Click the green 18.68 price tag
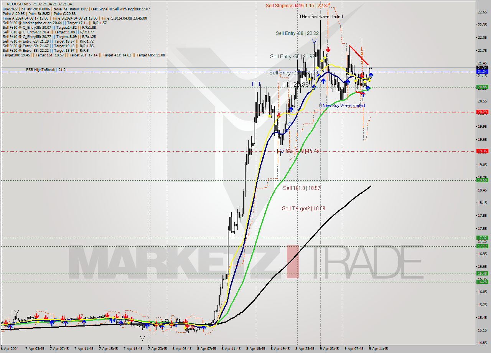The width and height of the screenshot is (491, 353). [x=482, y=180]
